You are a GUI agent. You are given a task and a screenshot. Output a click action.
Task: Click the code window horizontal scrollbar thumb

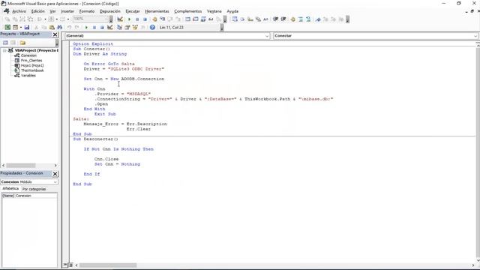click(x=108, y=265)
